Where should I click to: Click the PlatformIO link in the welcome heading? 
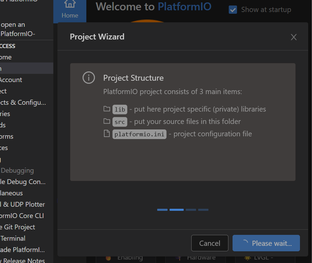pyautogui.click(x=184, y=7)
